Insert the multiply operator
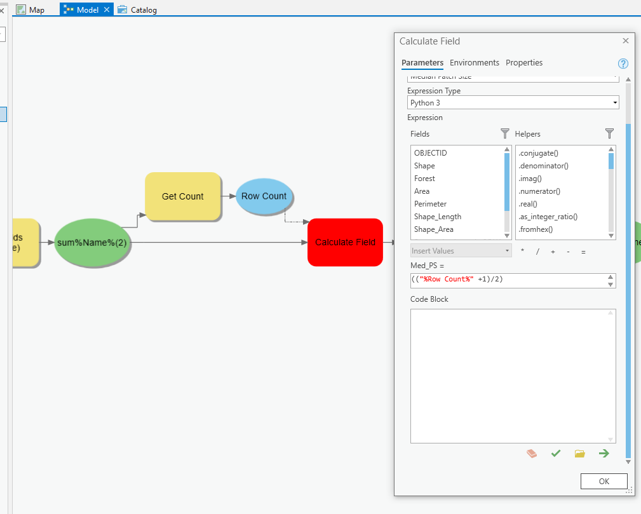Viewport: 641px width, 514px height. coord(522,251)
